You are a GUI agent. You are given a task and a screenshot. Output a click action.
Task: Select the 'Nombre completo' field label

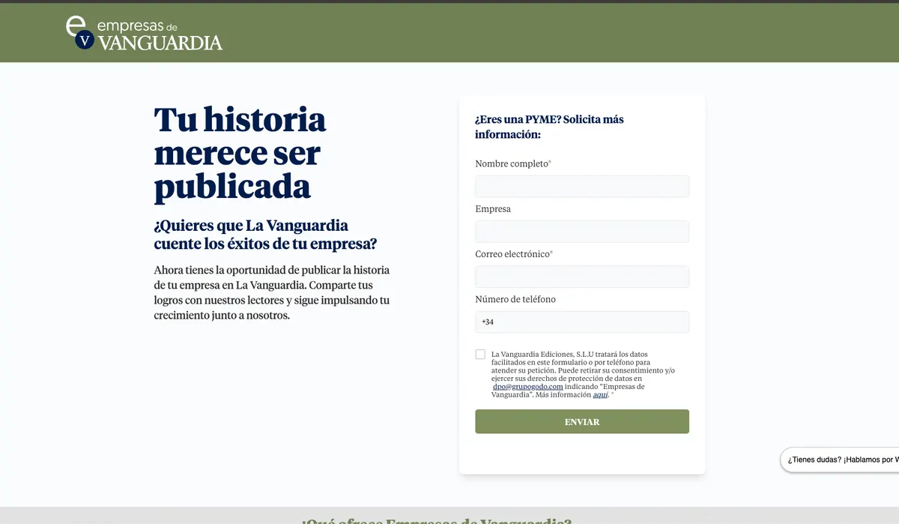click(512, 163)
